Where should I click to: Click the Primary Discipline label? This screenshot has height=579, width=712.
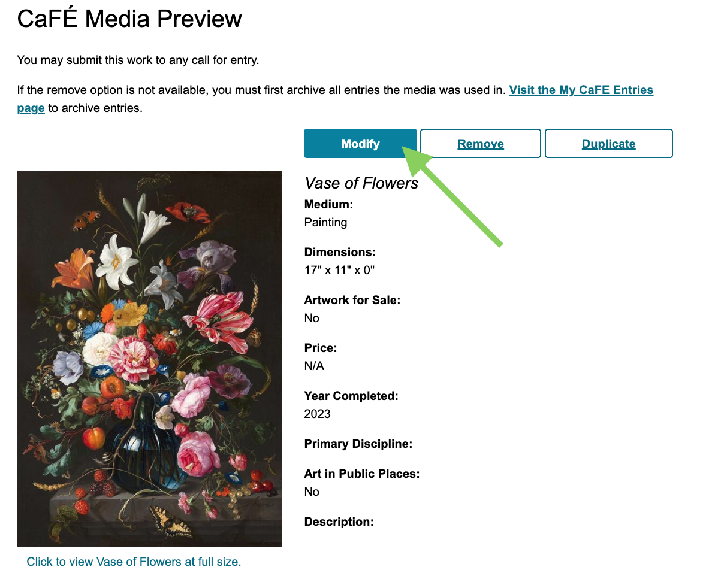[358, 444]
